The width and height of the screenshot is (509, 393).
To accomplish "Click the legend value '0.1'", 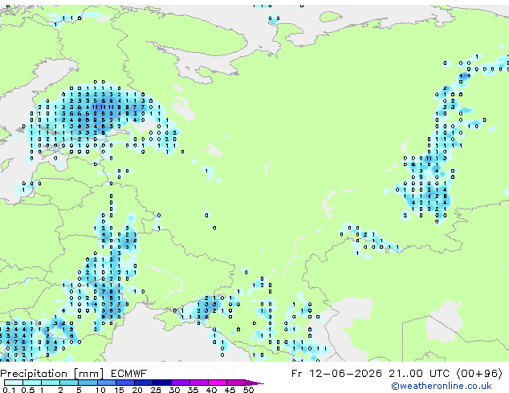I will pos(9,390).
